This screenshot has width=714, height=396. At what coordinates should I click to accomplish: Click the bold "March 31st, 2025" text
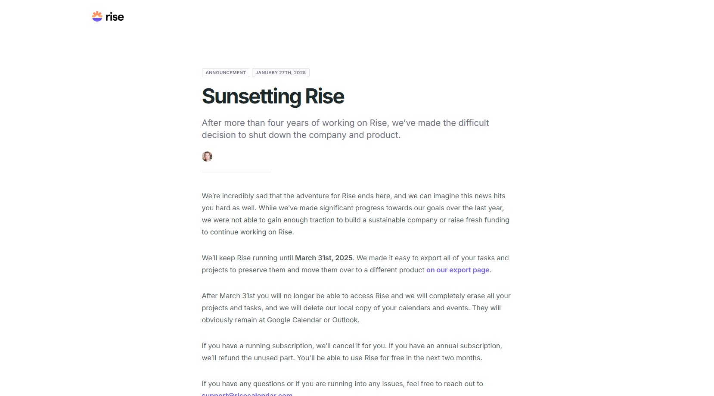[323, 258]
